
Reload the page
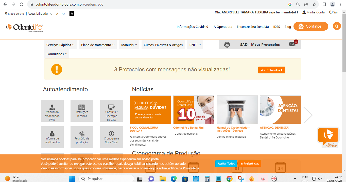pos(22,4)
